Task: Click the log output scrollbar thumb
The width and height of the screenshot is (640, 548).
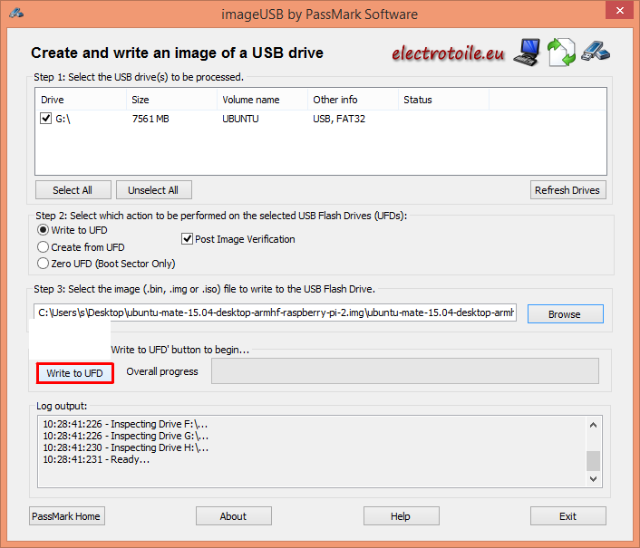Action: click(x=594, y=461)
